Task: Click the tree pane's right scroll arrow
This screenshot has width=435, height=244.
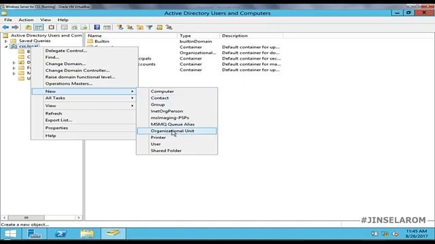Action: click(79, 218)
